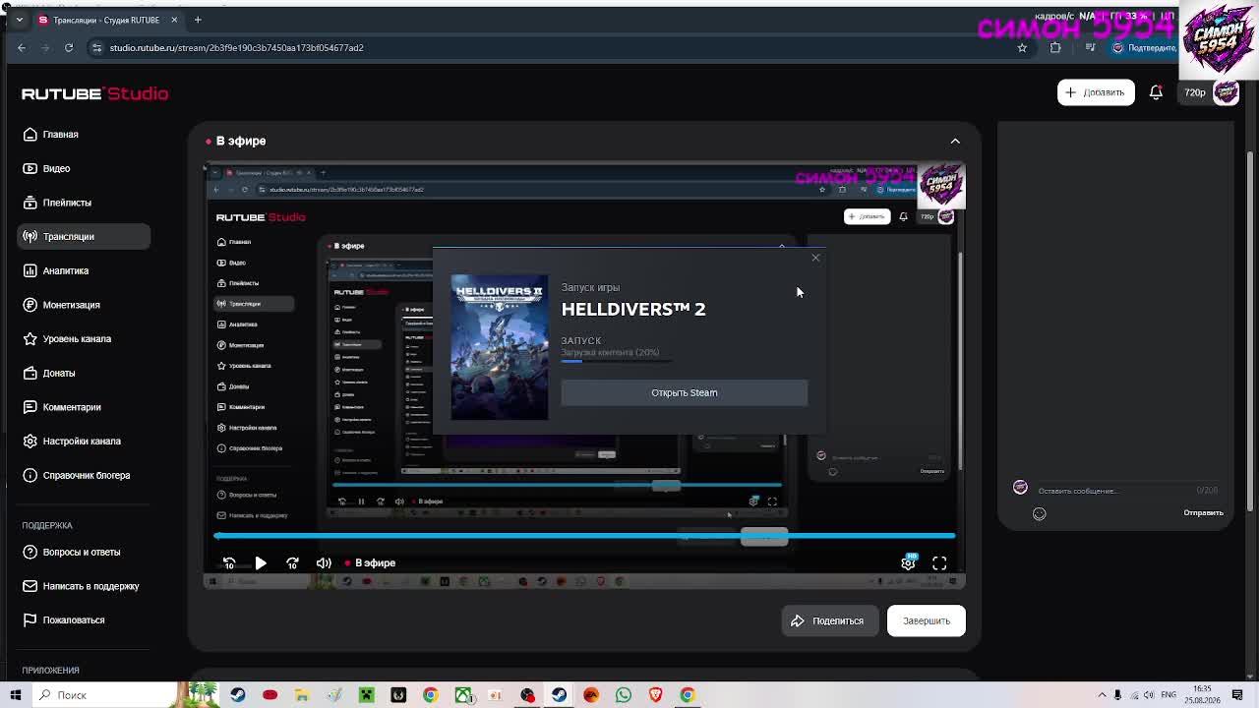Image resolution: width=1259 pixels, height=708 pixels.
Task: Open Brave browser from the taskbar
Action: pyautogui.click(x=655, y=695)
